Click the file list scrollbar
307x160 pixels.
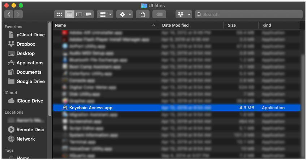tap(303, 106)
